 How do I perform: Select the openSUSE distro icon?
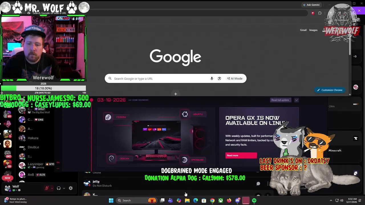[x=184, y=160]
